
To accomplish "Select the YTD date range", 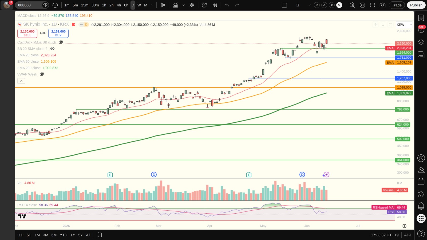I will pyautogui.click(x=64, y=235).
